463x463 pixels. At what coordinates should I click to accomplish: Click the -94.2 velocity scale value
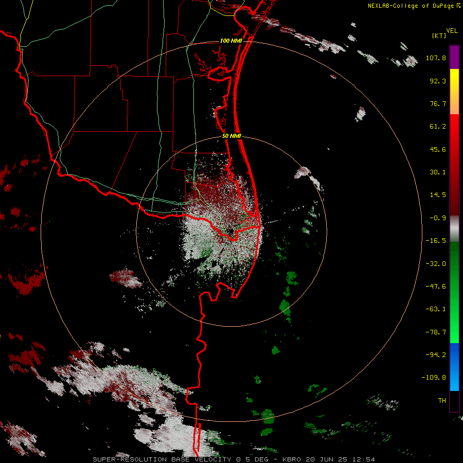[x=436, y=355]
